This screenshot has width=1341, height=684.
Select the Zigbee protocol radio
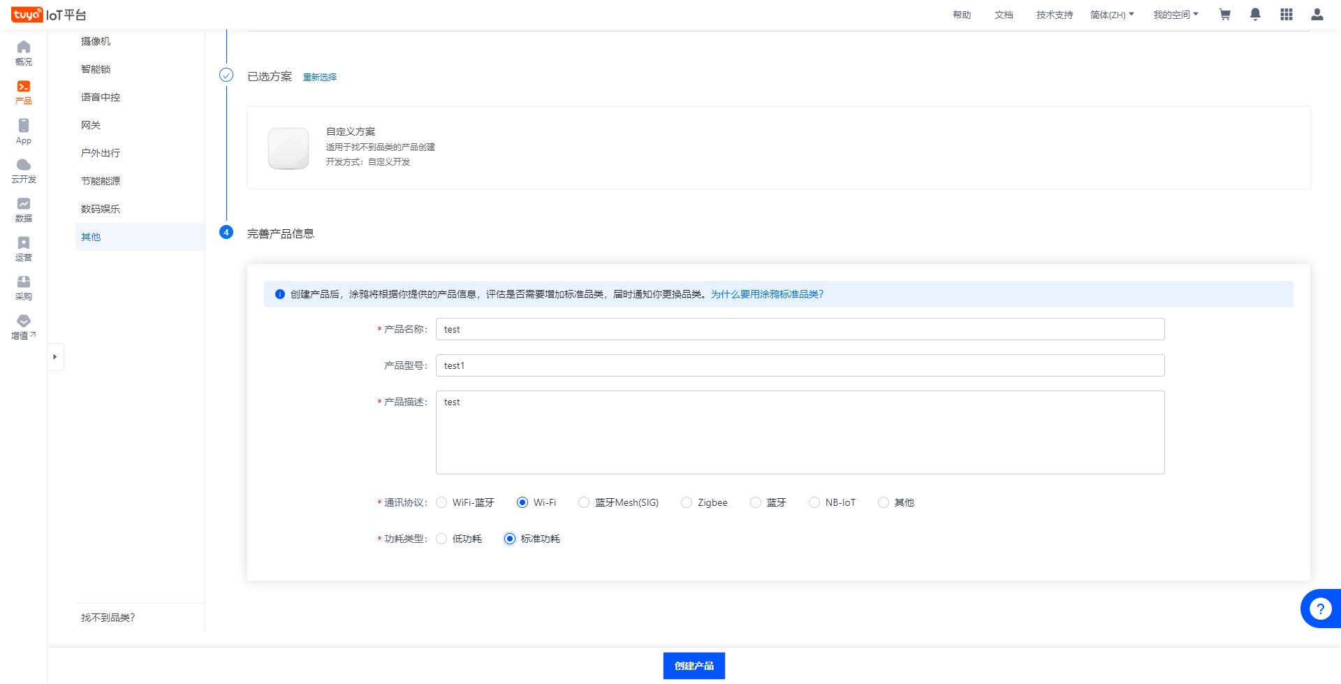point(687,502)
